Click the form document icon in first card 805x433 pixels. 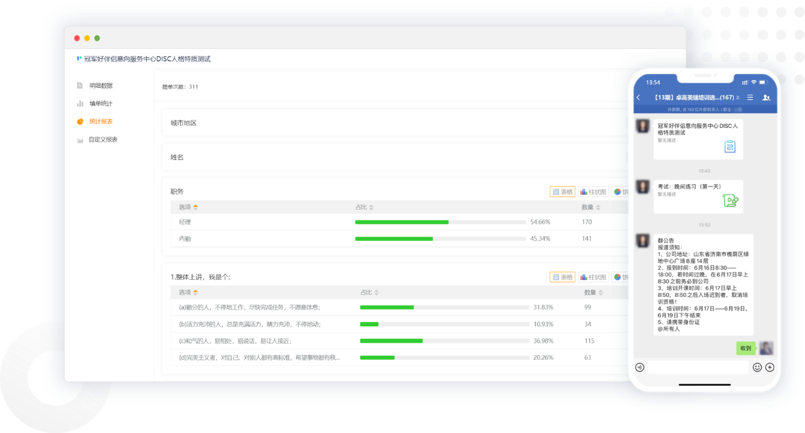click(730, 147)
